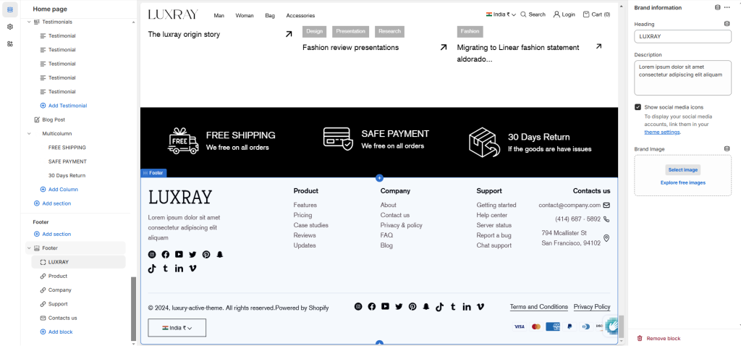
Task: Click the Login user icon in store header
Action: (556, 14)
